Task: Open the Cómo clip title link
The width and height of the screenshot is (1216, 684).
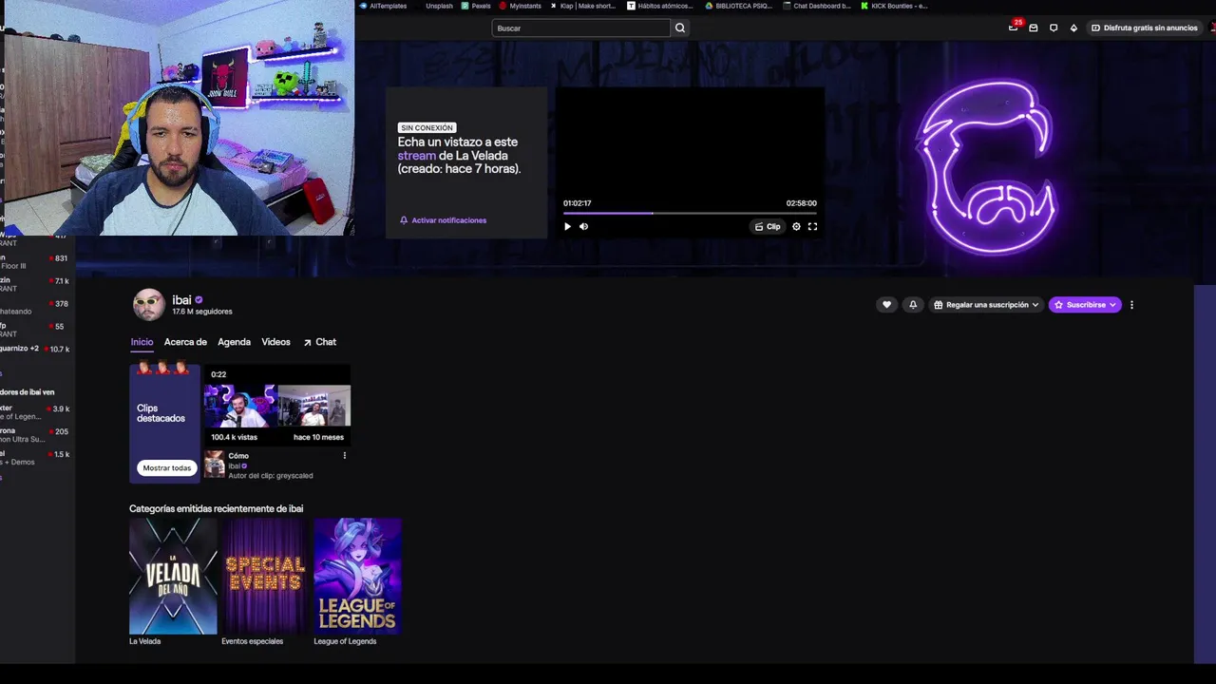Action: pos(238,456)
